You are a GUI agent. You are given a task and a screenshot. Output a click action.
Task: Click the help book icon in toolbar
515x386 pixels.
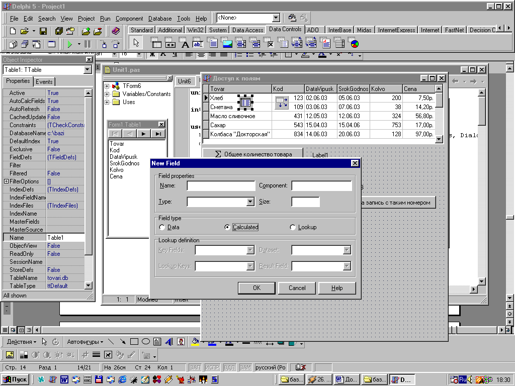coord(116,31)
